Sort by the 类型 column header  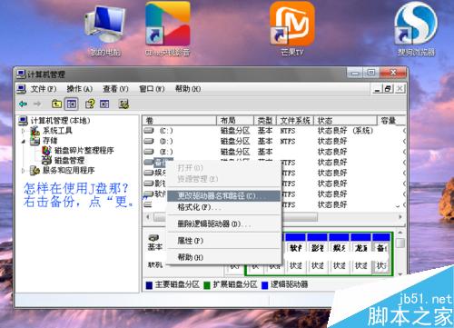tap(265, 121)
